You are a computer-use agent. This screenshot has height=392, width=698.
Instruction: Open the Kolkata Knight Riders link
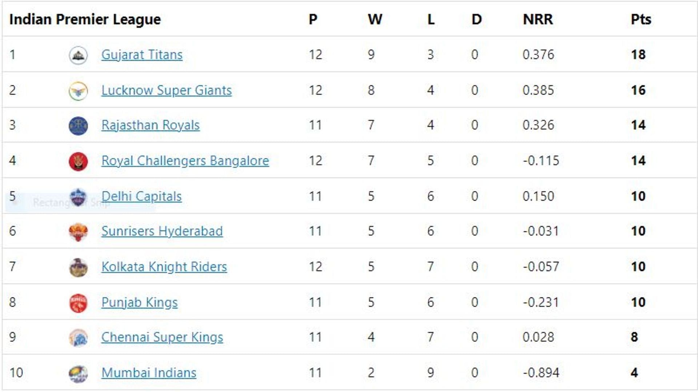(x=164, y=267)
